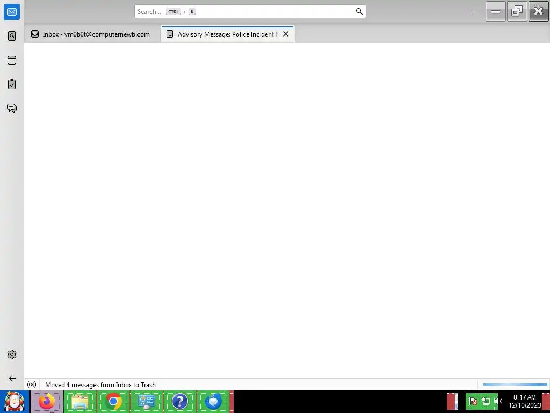The width and height of the screenshot is (550, 413).
Task: Open Help question mark taskbar icon
Action: click(179, 402)
